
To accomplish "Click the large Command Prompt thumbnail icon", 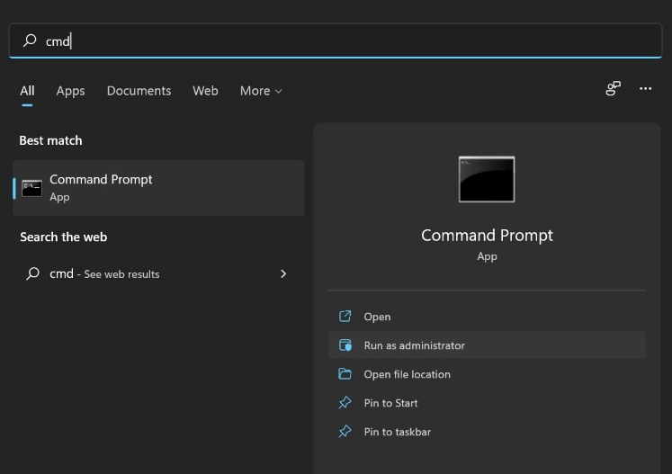I will 487,179.
